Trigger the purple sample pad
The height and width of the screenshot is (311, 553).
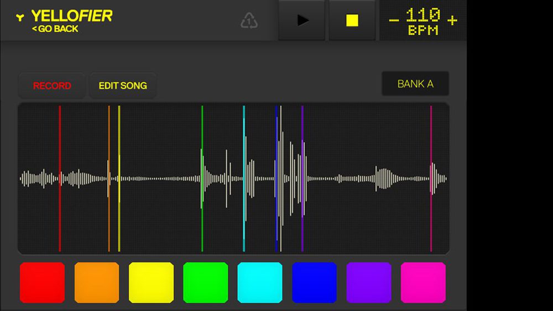coord(368,282)
